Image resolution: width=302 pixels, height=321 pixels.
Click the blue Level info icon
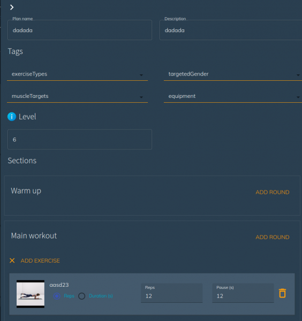[x=12, y=117]
